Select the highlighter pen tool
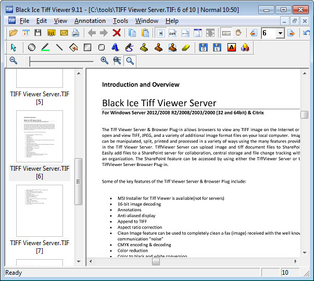The height and width of the screenshot is (281, 314). 45,47
